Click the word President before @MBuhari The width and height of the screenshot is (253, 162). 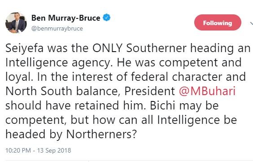150,91
